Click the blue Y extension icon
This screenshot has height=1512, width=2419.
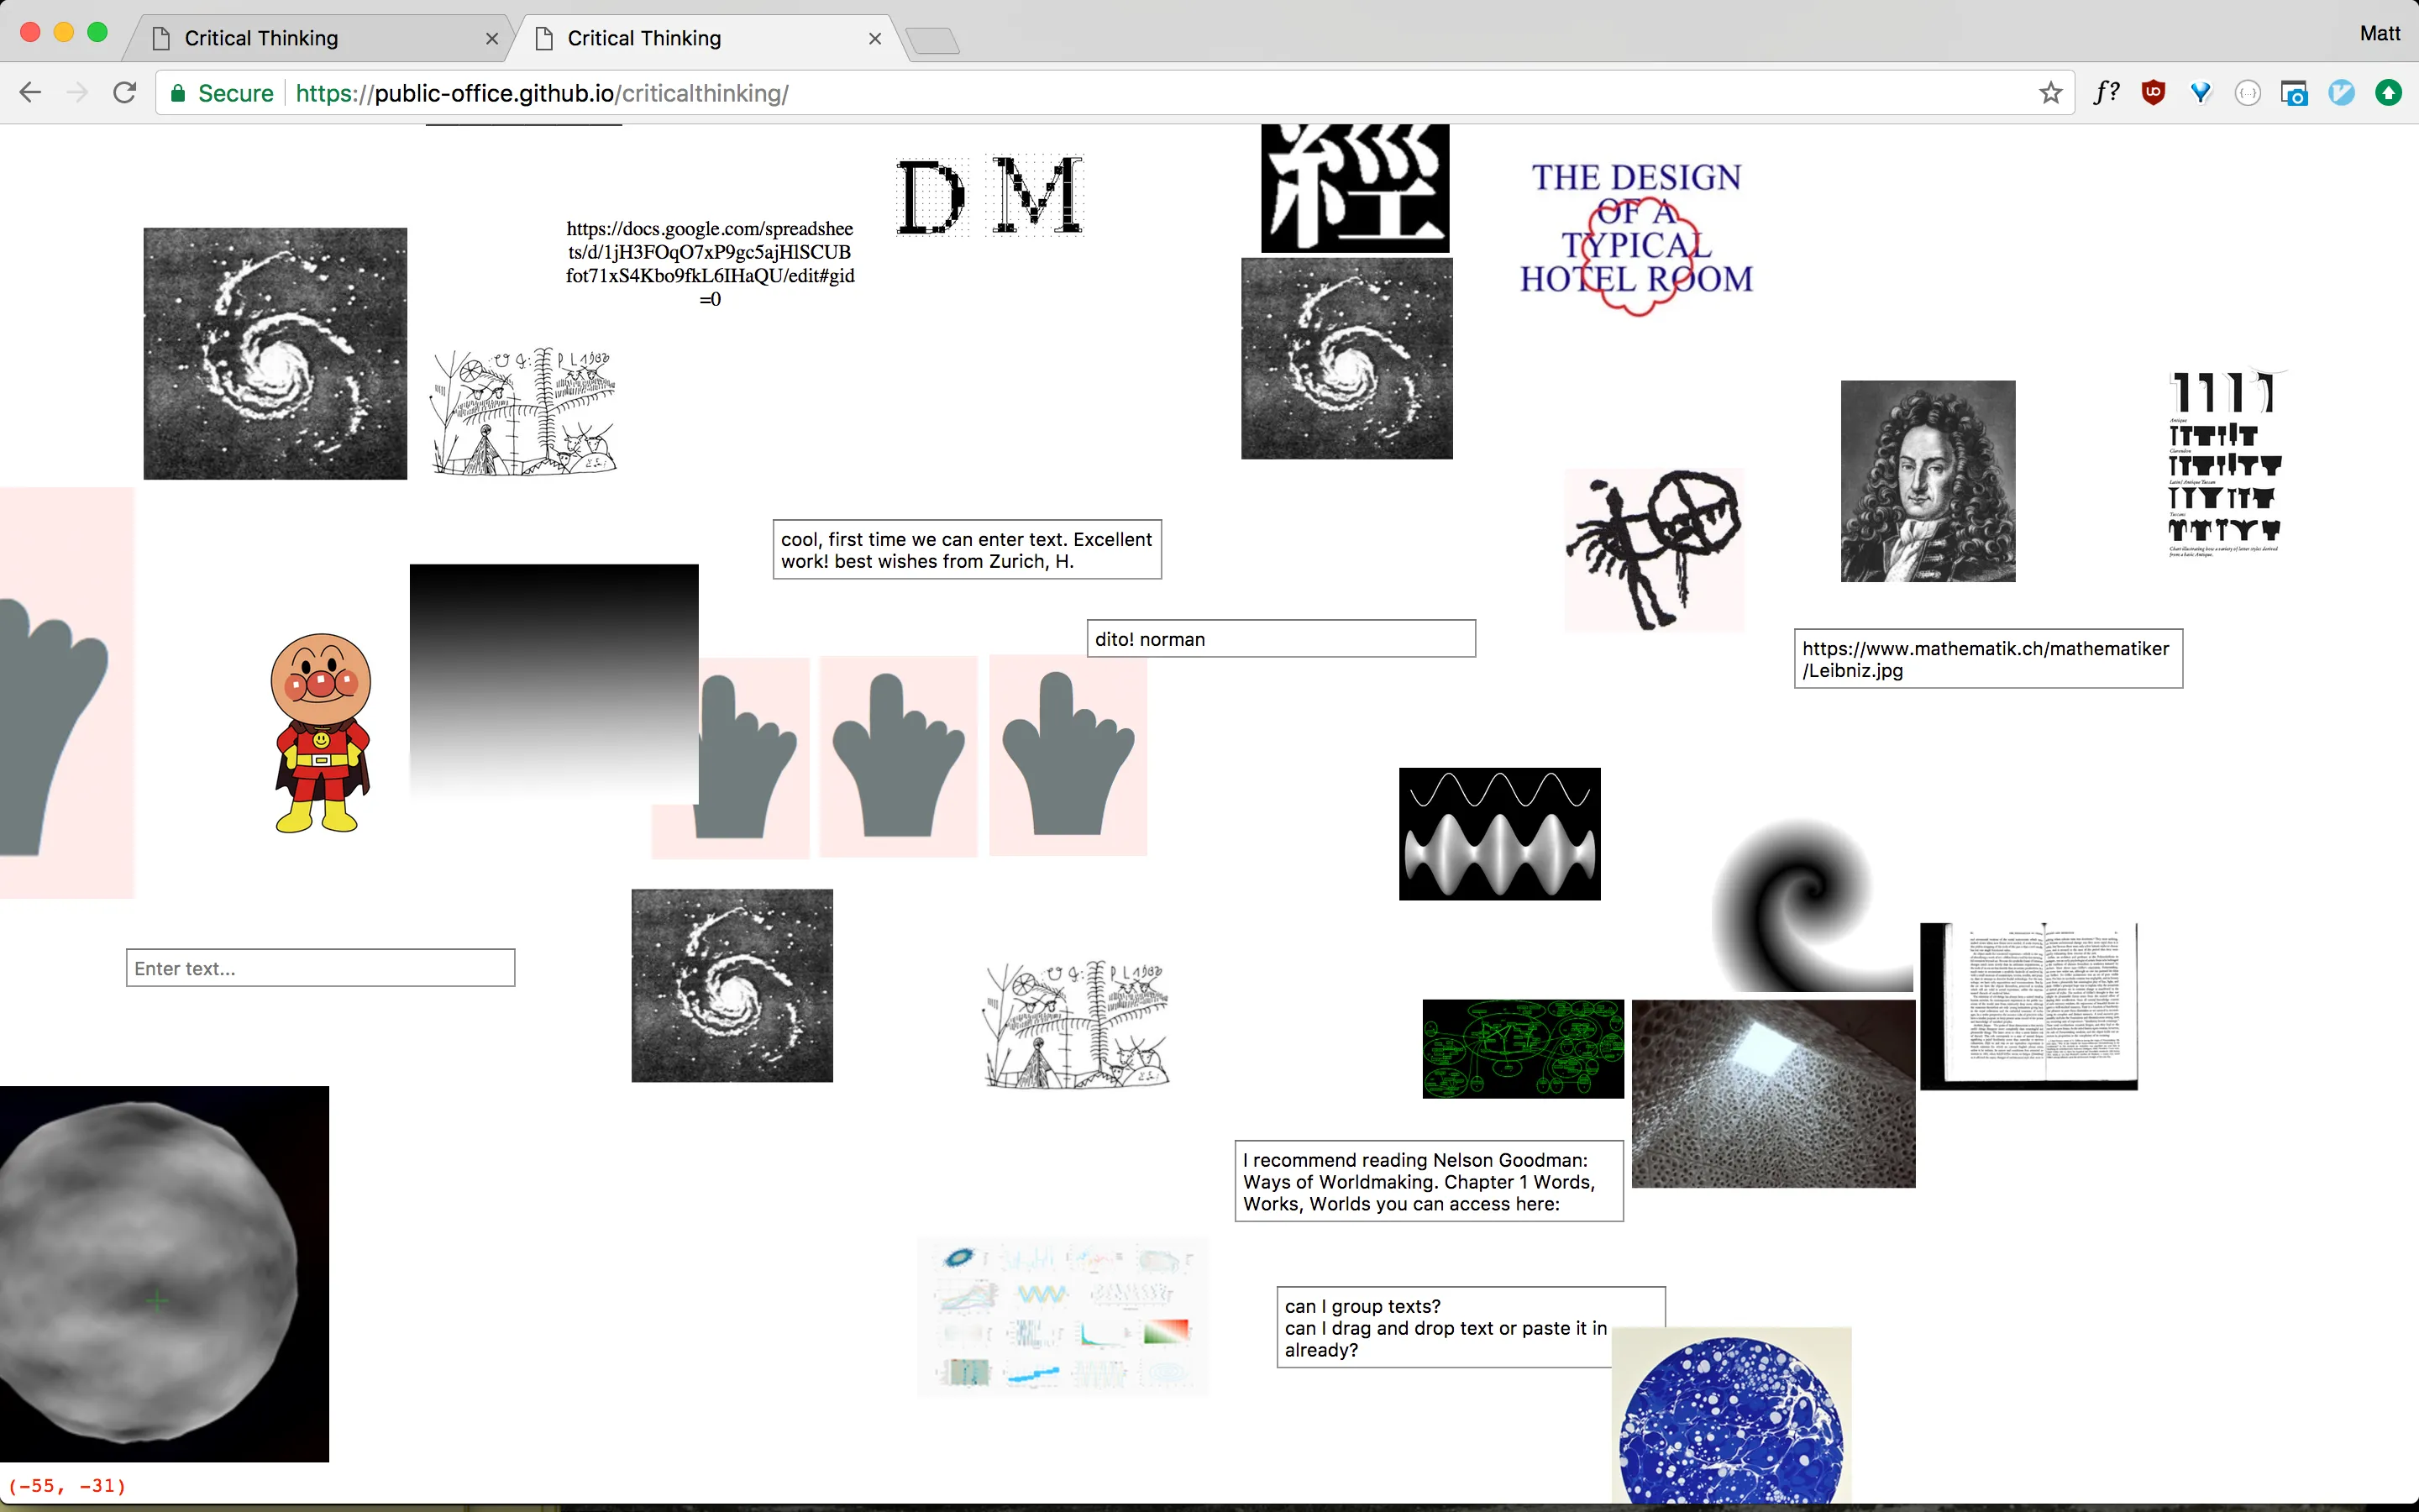(x=2200, y=93)
